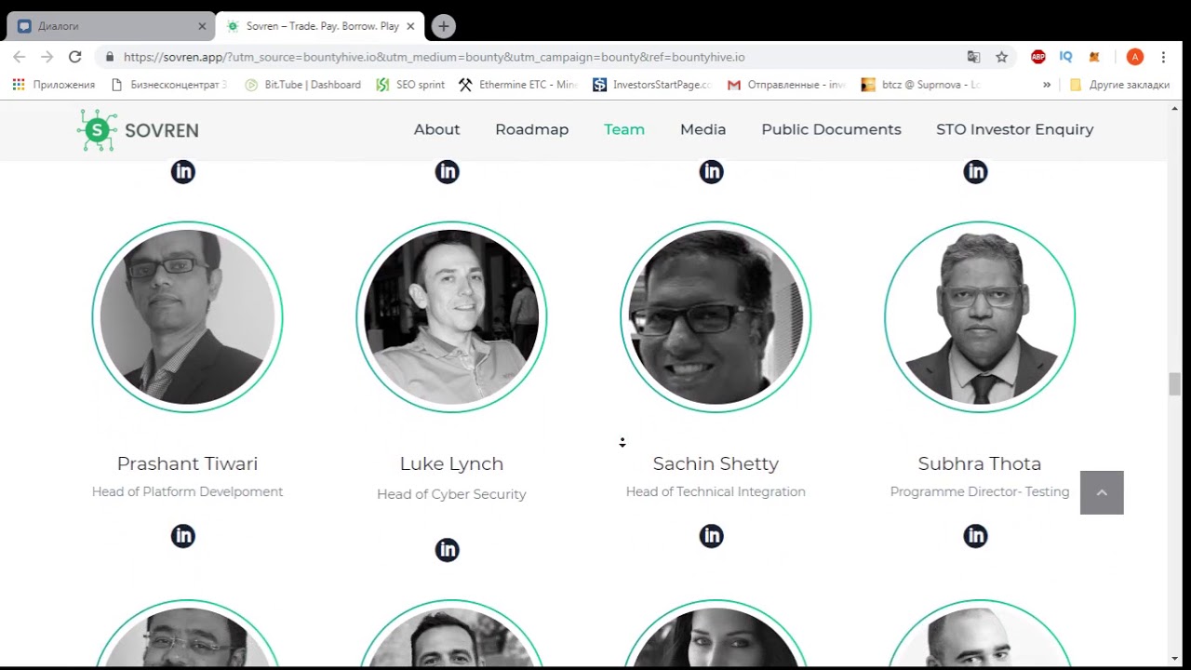Reload the Sovren page
1191x670 pixels.
(75, 57)
